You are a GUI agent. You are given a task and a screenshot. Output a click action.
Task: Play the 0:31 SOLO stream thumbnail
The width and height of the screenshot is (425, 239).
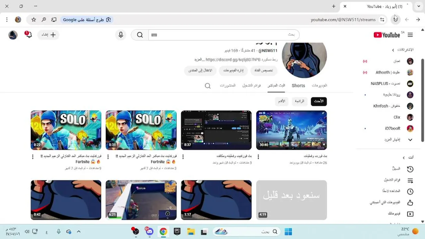tap(141, 130)
